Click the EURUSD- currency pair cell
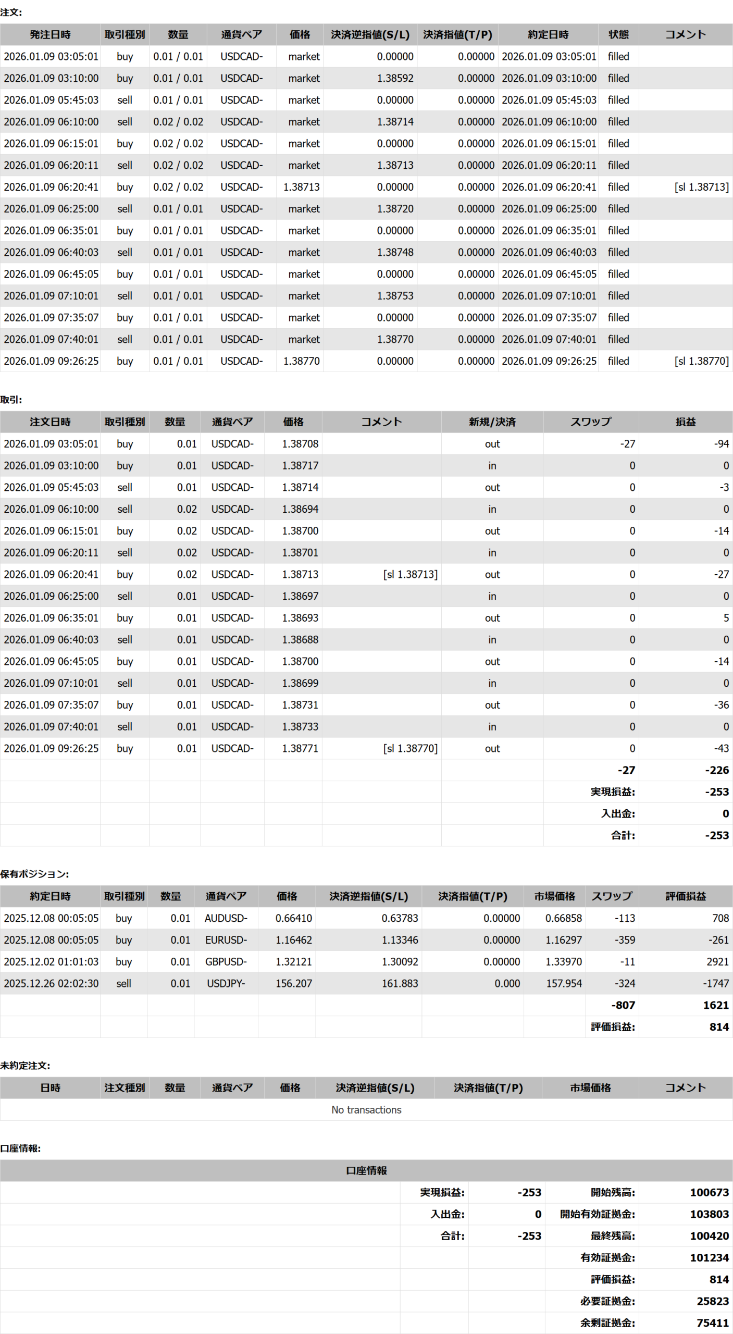The width and height of the screenshot is (733, 1334). point(226,940)
